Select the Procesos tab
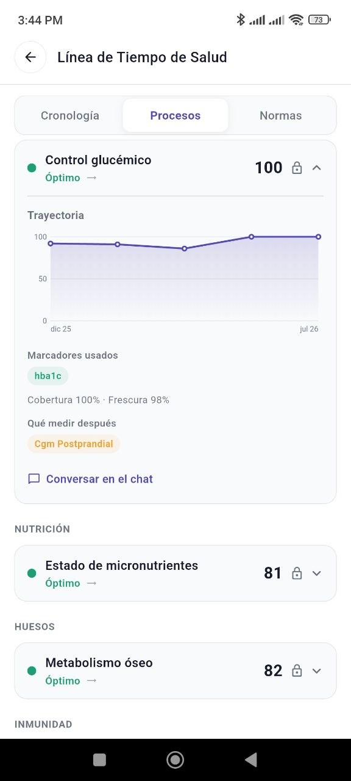Viewport: 351px width, 781px height. [175, 115]
